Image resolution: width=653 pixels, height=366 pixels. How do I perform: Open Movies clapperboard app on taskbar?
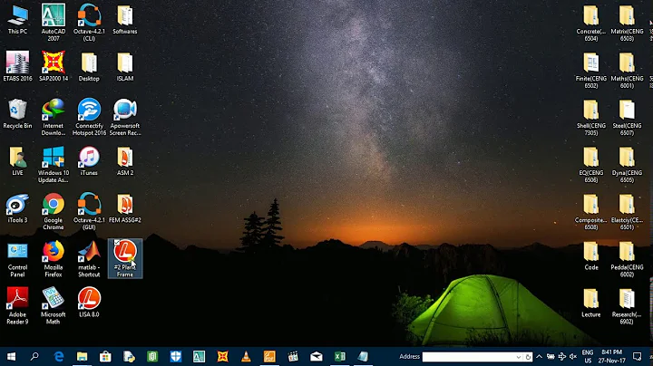[293, 356]
